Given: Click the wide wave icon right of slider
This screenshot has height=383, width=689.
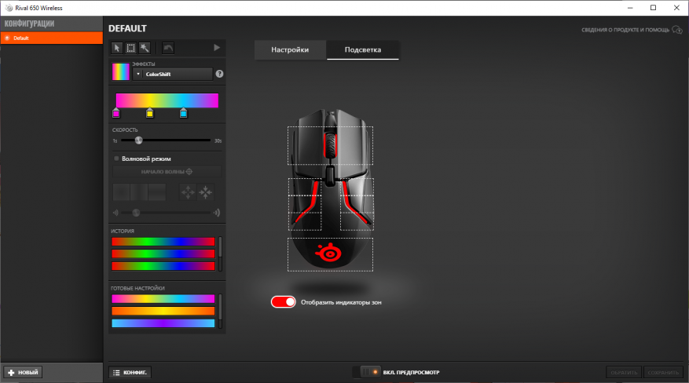Looking at the screenshot, I should point(217,213).
